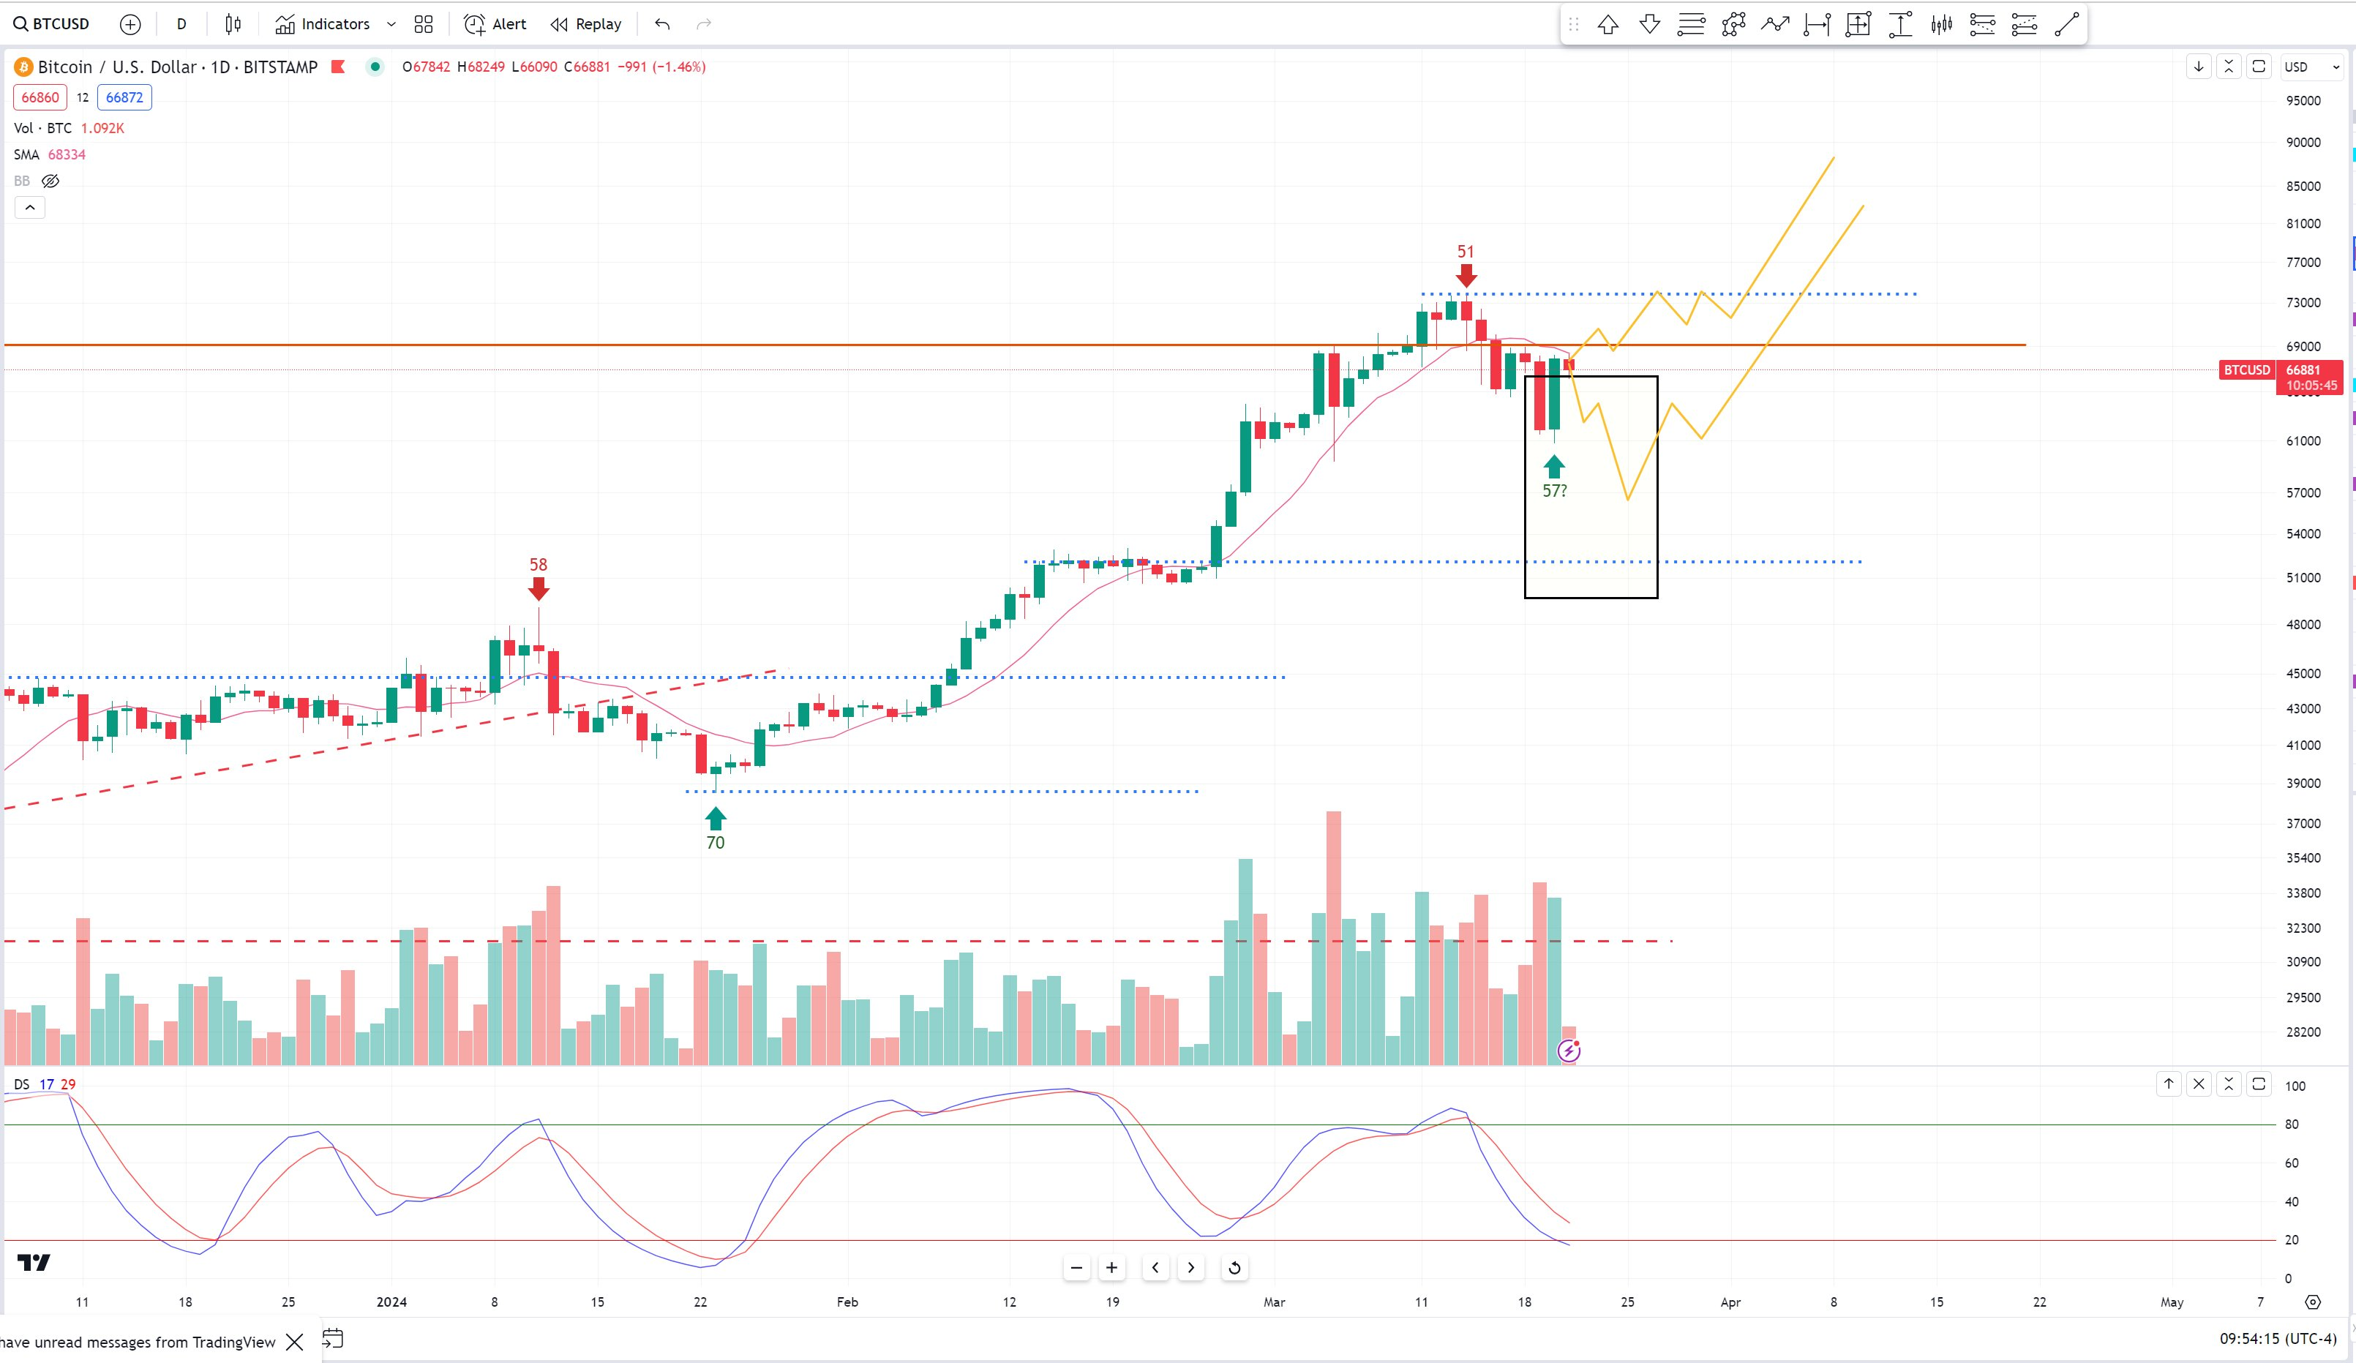
Task: Choose the path drawing tool with arrow
Action: click(x=1774, y=24)
